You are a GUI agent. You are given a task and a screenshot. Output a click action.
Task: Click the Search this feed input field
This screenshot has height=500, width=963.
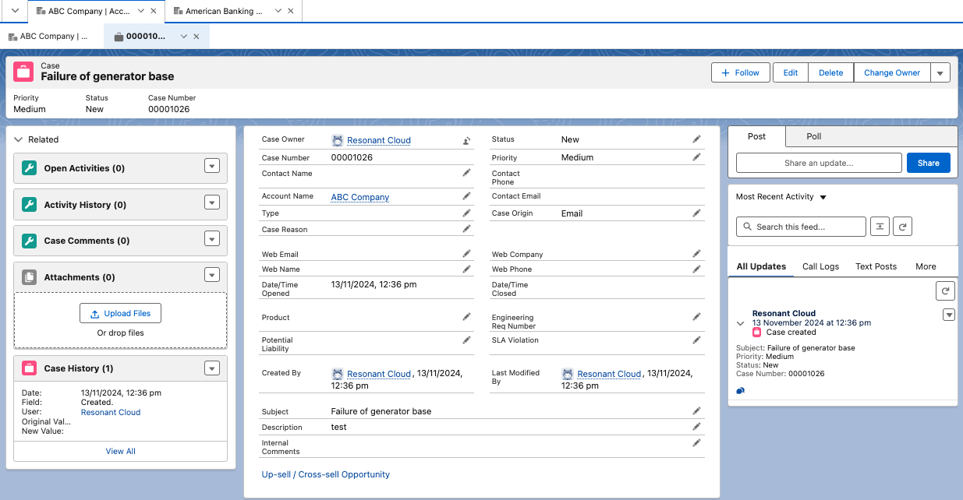point(801,227)
